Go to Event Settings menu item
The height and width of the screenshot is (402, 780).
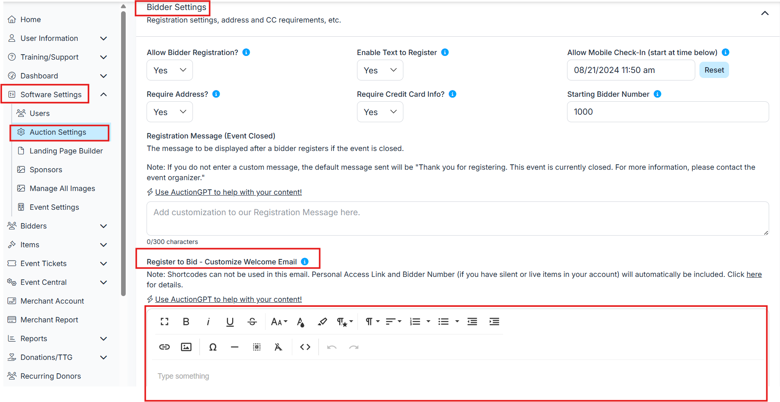pyautogui.click(x=54, y=207)
